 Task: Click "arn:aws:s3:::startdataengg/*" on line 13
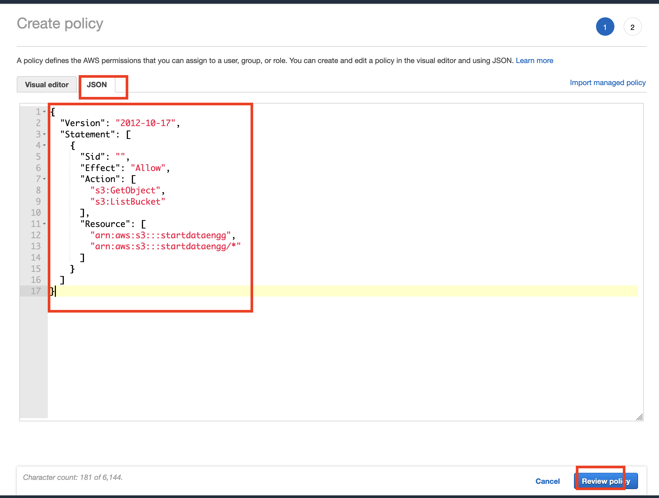166,247
